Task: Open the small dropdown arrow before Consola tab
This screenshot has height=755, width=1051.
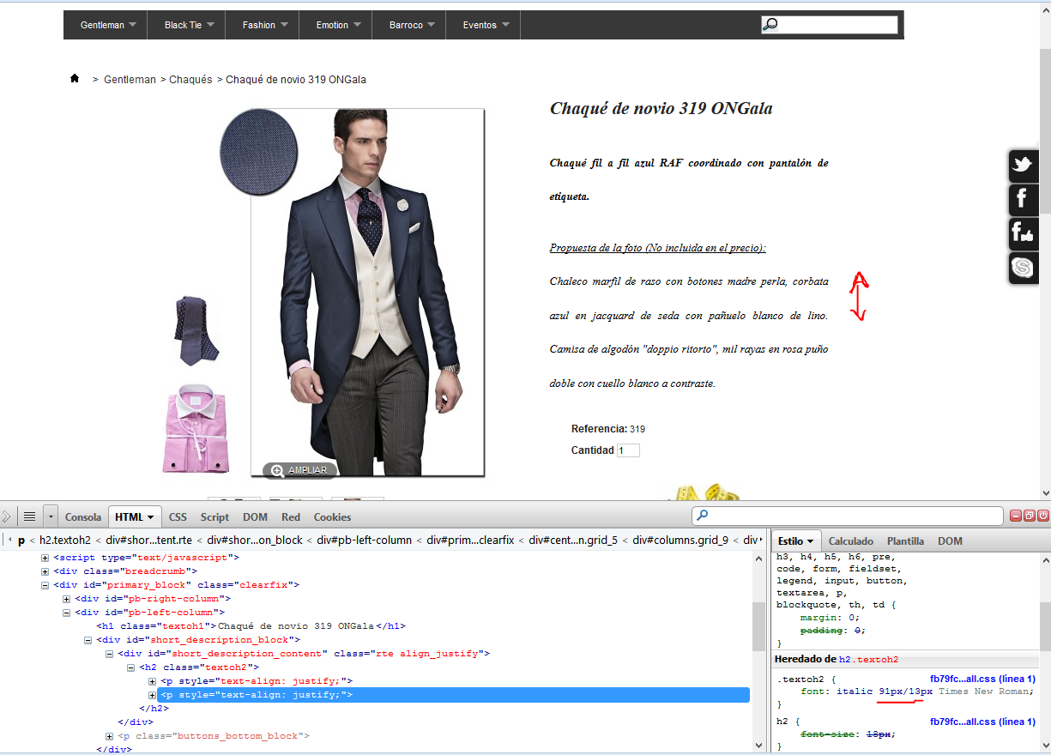Action: pos(51,516)
